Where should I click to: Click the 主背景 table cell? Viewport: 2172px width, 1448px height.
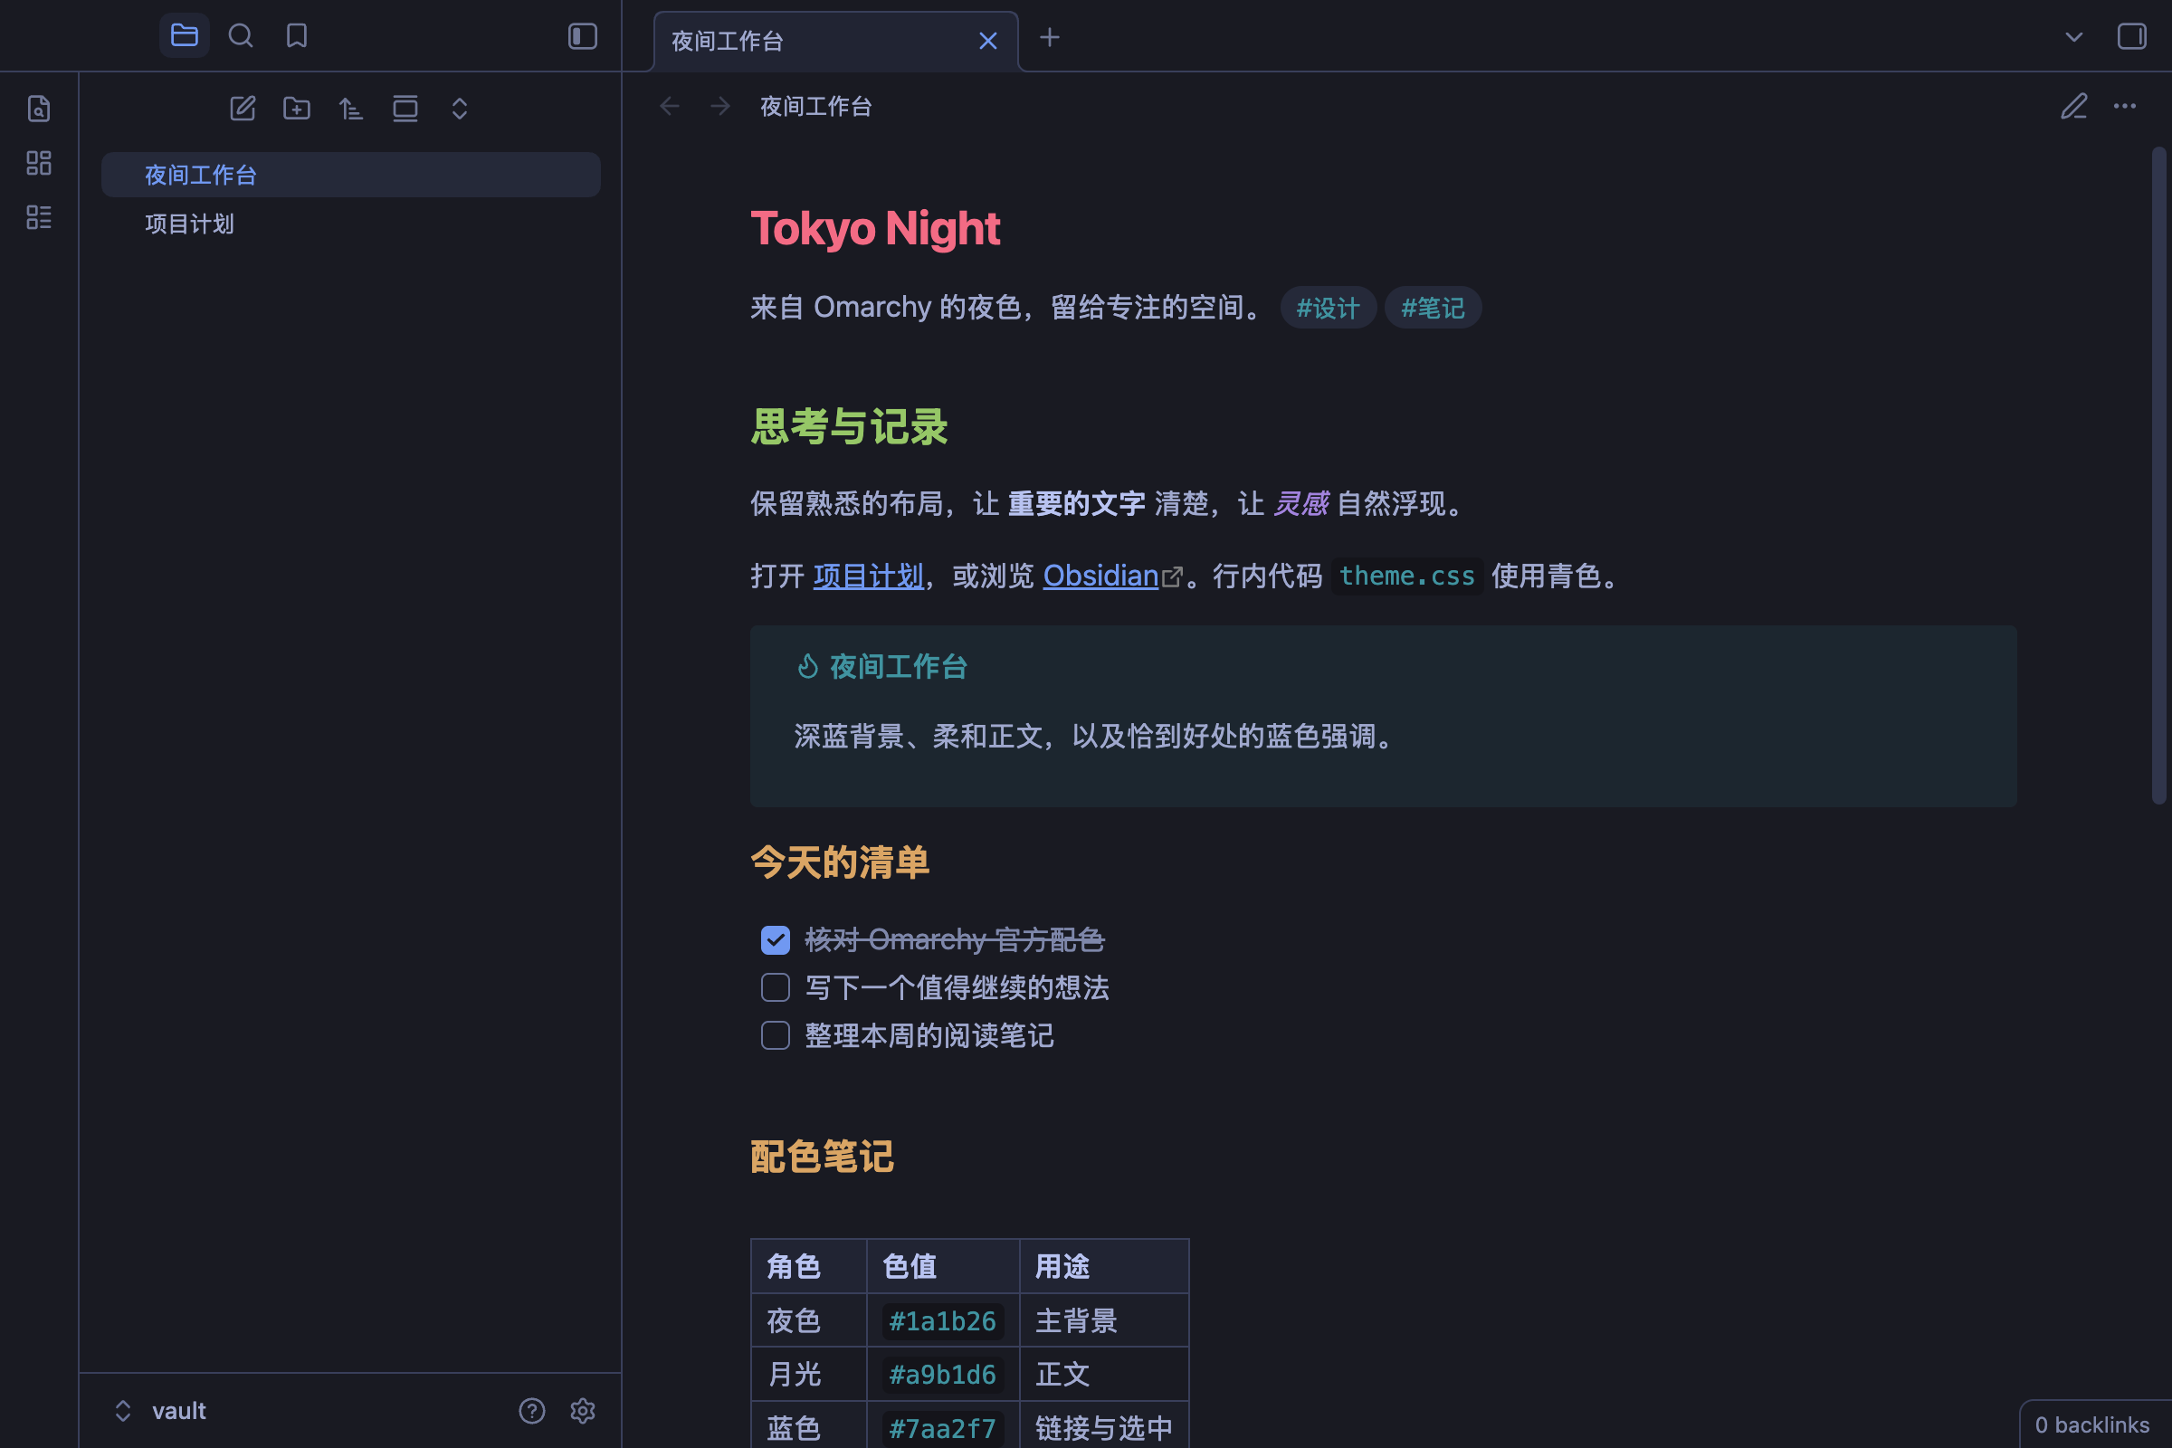pyautogui.click(x=1103, y=1320)
